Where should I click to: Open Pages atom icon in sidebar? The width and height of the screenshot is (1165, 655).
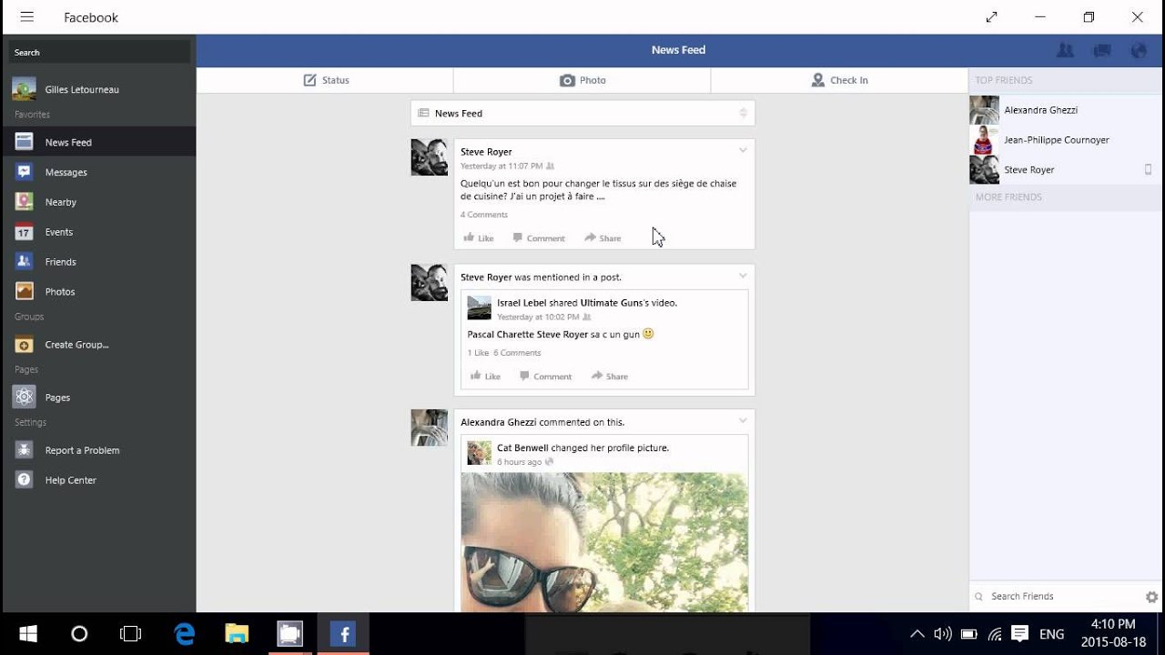(x=25, y=398)
